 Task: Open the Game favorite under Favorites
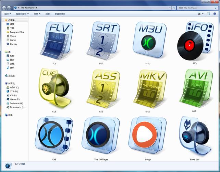(13, 40)
